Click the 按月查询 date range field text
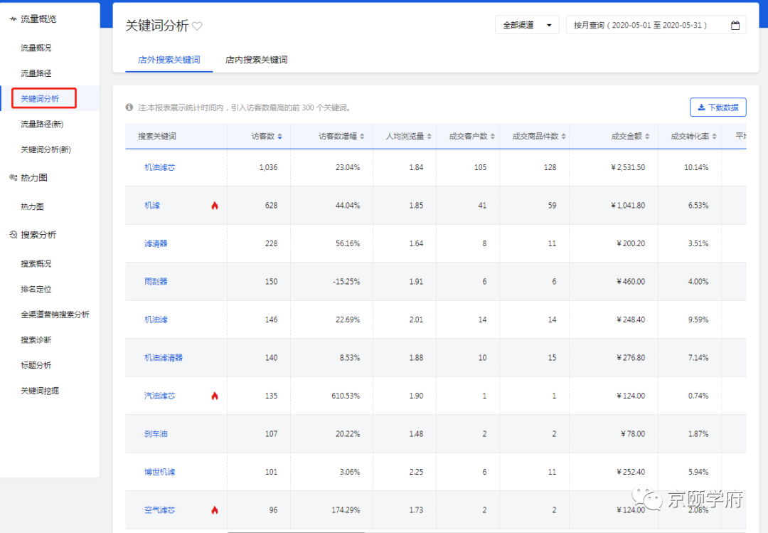Image resolution: width=768 pixels, height=533 pixels. coord(640,25)
